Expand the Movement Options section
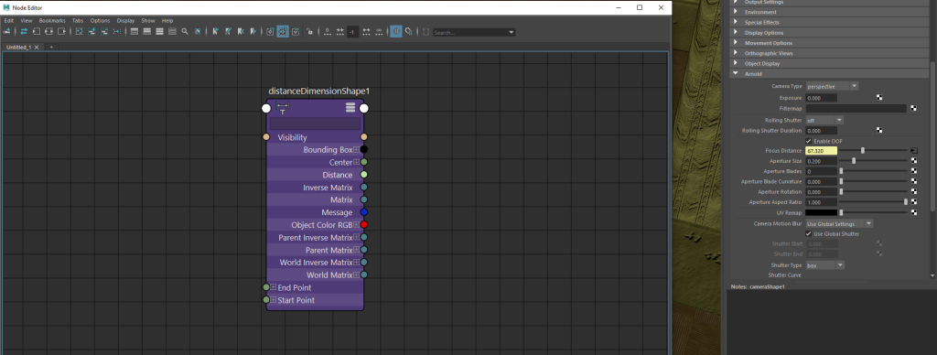Viewport: 937px width, 355px height. pos(736,43)
